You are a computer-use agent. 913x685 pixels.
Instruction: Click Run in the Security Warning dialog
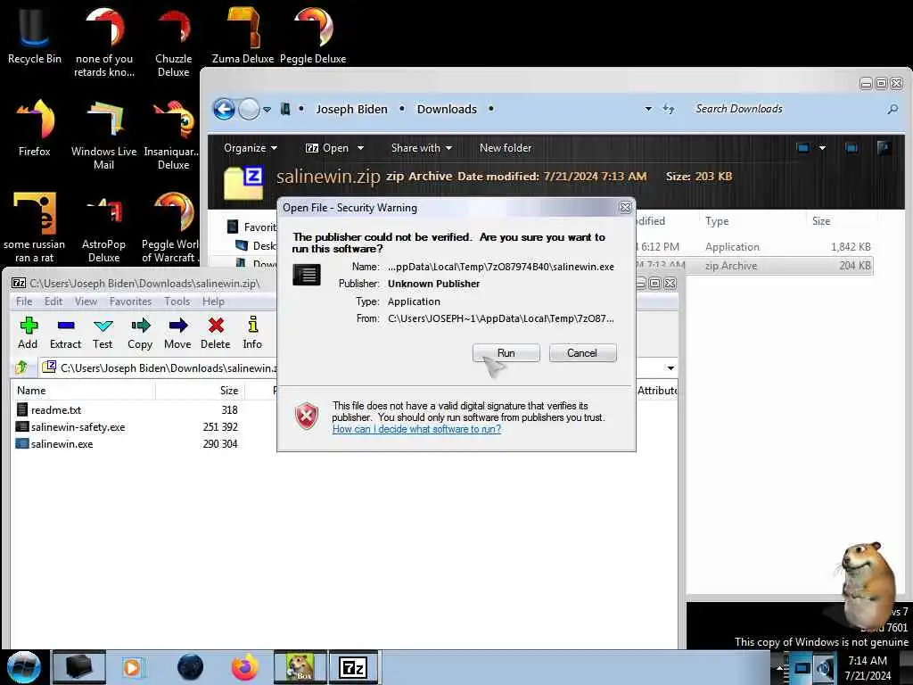[506, 353]
